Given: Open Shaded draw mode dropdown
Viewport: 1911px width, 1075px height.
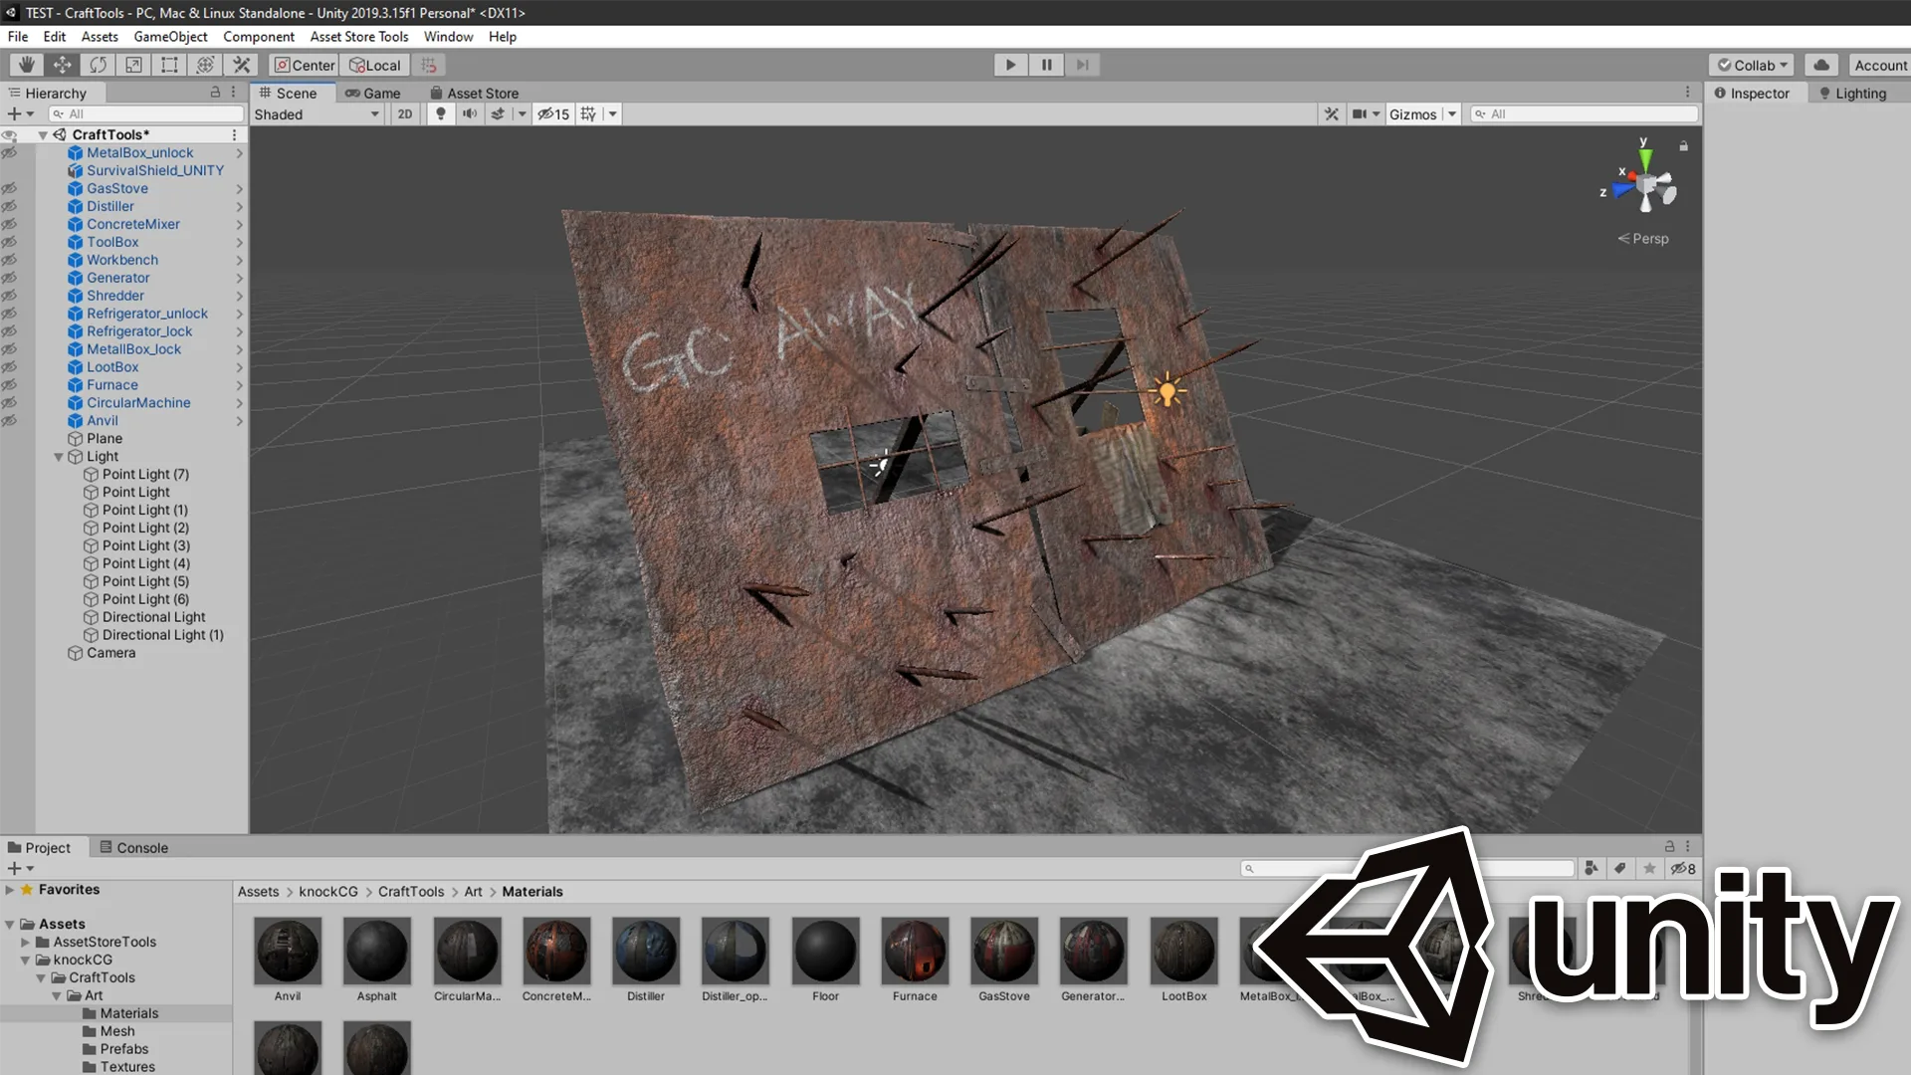Looking at the screenshot, I should click(317, 113).
